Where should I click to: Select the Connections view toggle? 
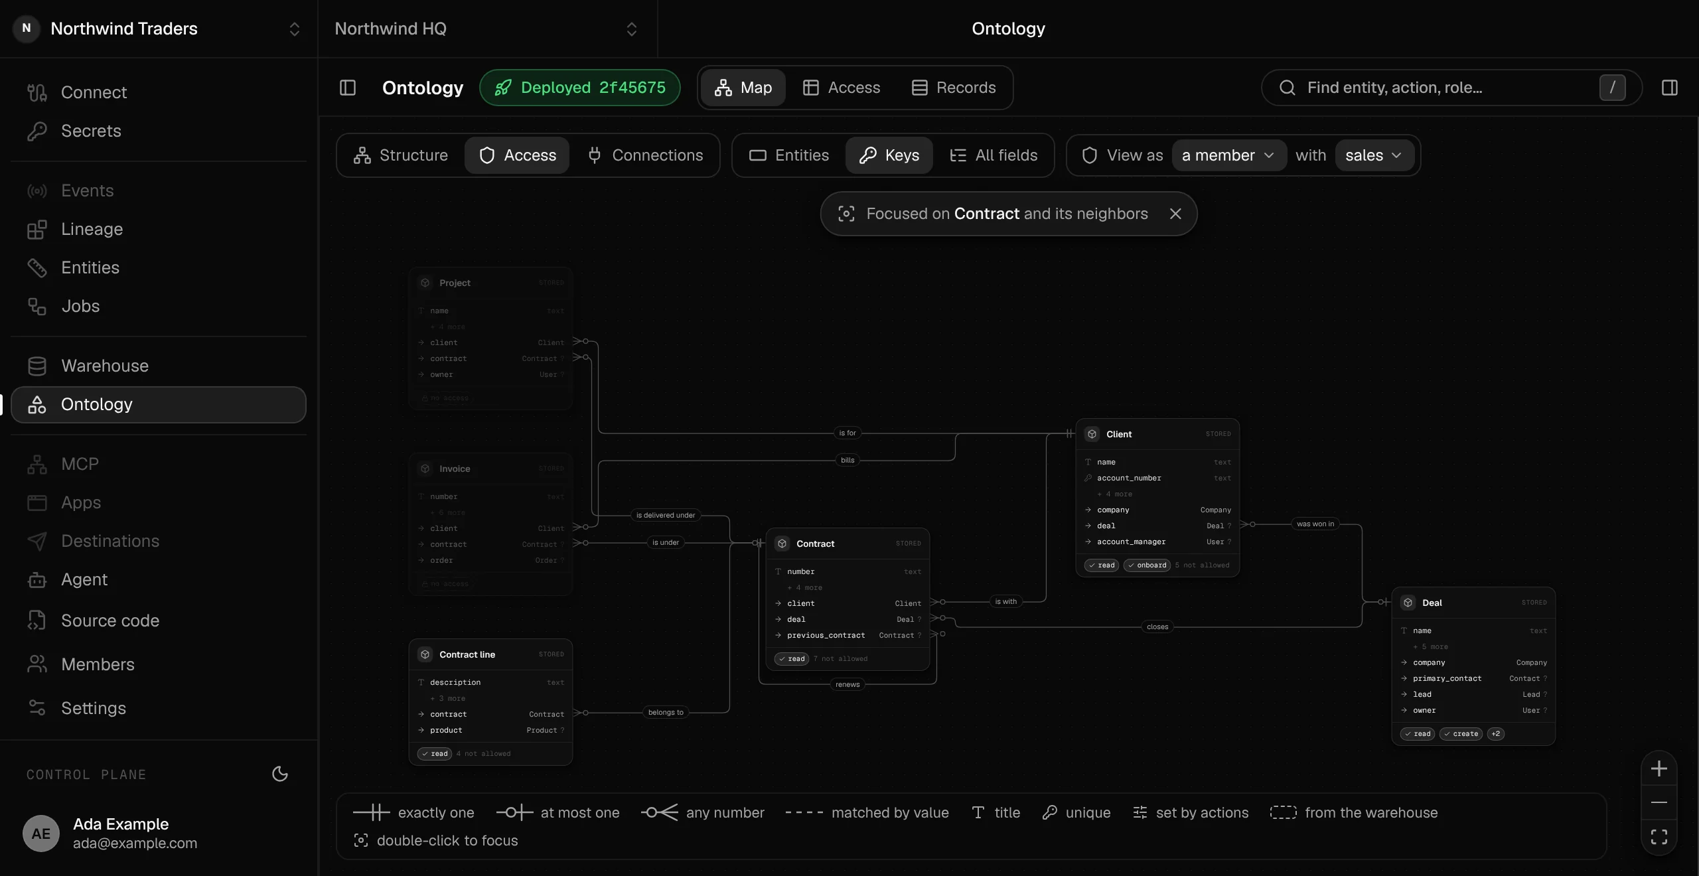point(645,155)
